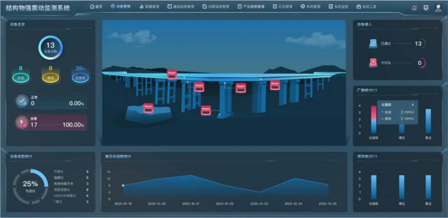
Task: Open the 系统管理 menu
Action: (310, 7)
